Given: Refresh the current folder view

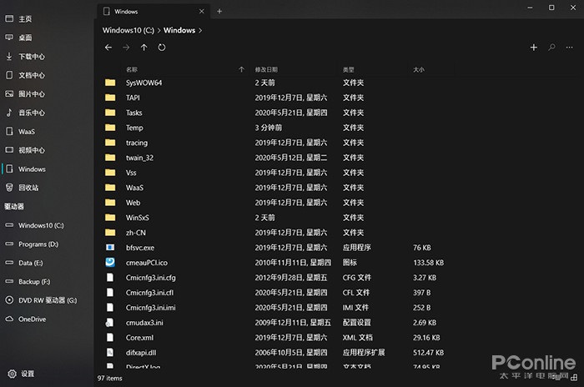Looking at the screenshot, I should pos(162,48).
